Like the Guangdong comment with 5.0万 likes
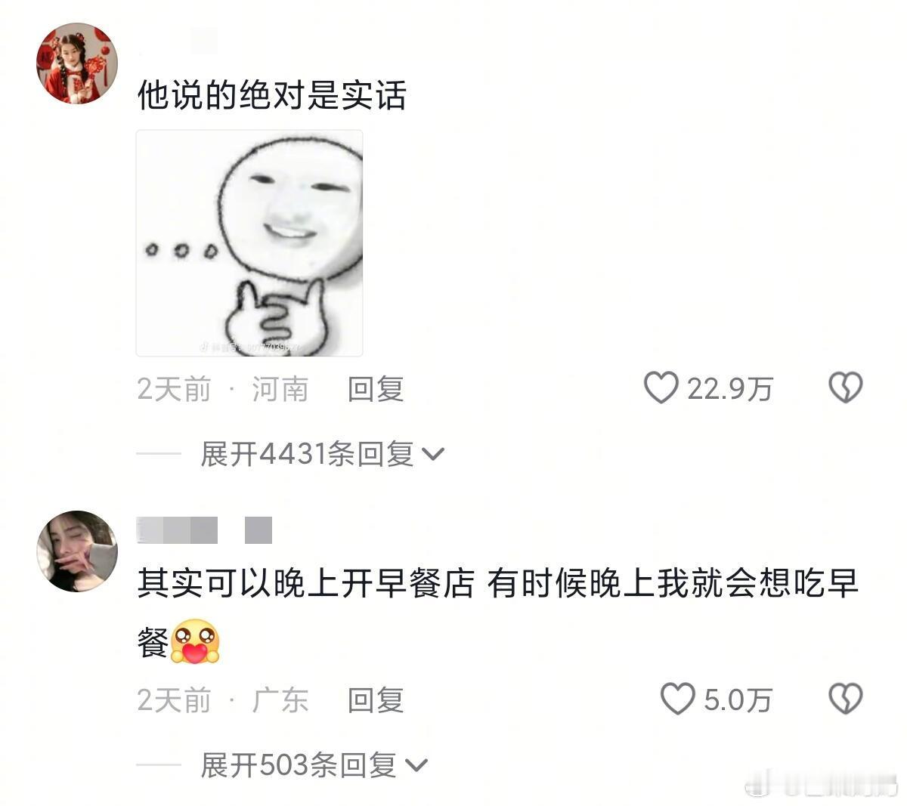This screenshot has width=907, height=806. click(677, 699)
